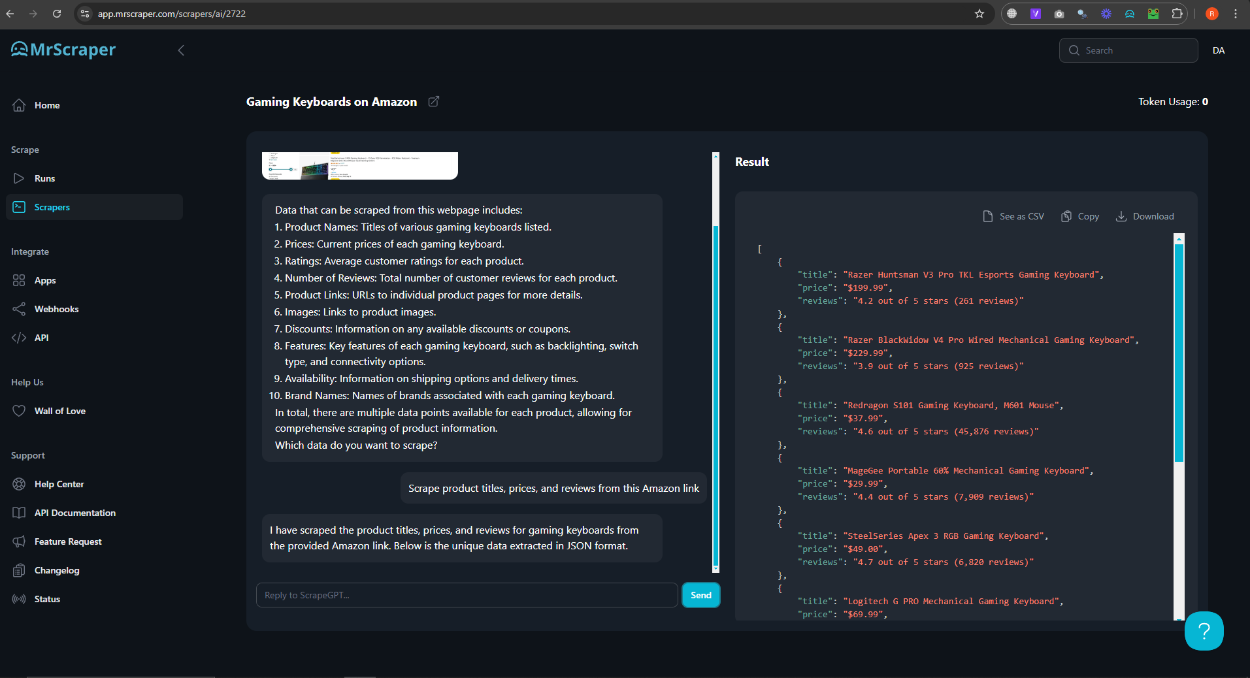
Task: Click the See as CSV label
Action: (1022, 216)
